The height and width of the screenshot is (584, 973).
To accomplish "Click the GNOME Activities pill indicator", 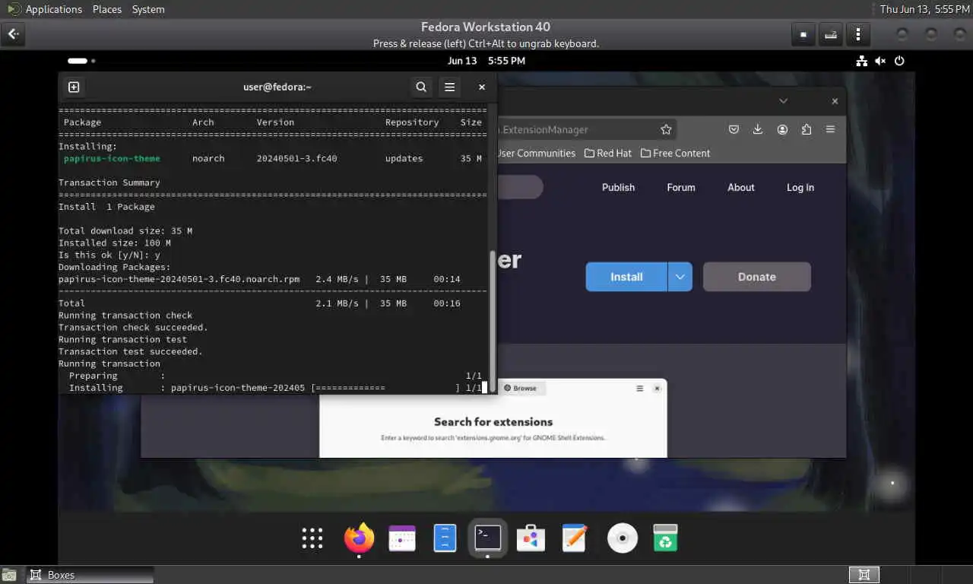I will pos(81,61).
